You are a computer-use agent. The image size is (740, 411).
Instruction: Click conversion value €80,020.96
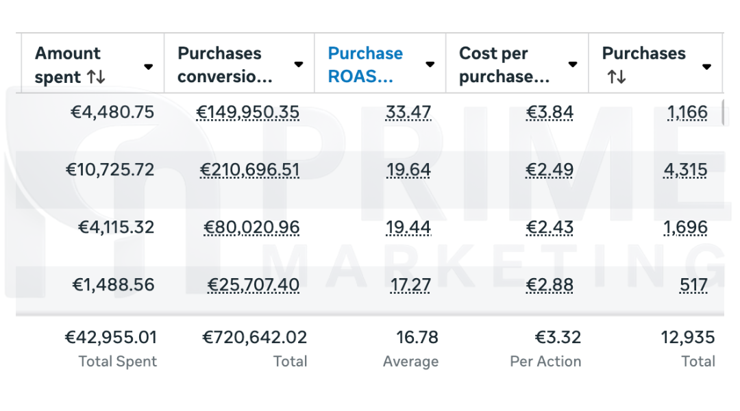(251, 227)
